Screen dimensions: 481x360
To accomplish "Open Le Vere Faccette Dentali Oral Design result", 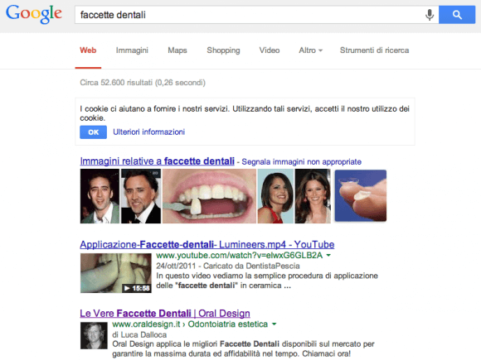I will tap(165, 314).
